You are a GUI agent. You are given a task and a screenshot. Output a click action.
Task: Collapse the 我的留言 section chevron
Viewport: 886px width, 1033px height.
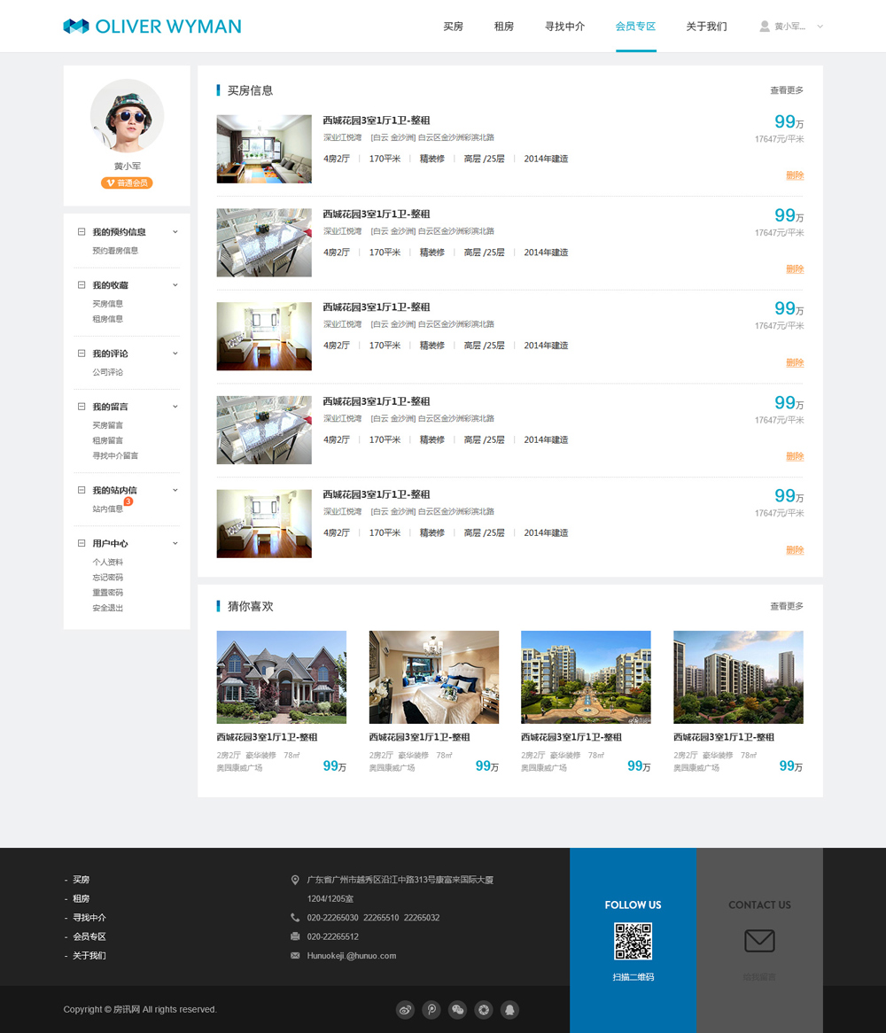[x=175, y=407]
